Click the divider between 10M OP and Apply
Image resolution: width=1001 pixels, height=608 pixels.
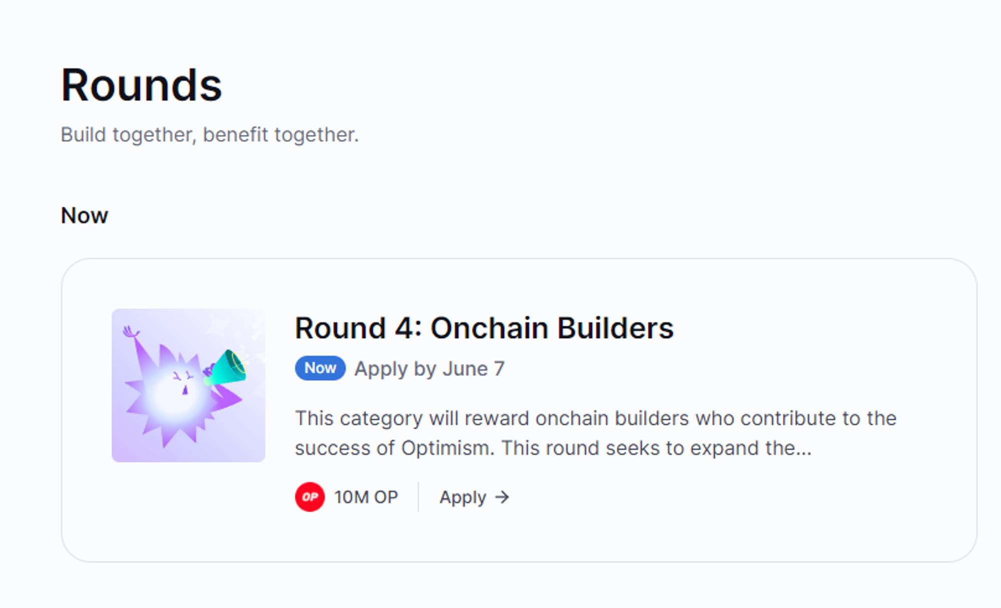point(418,497)
